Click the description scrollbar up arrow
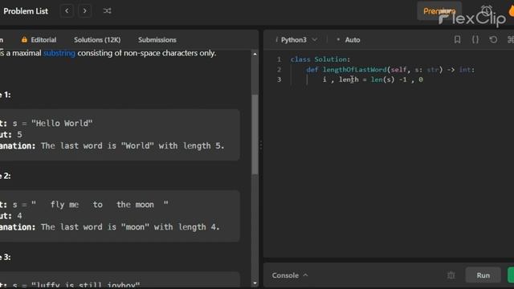 pos(255,54)
